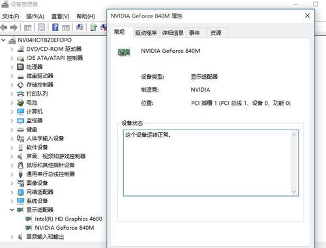
Task: Click the device status scrollbar down arrow
Action: [294, 191]
